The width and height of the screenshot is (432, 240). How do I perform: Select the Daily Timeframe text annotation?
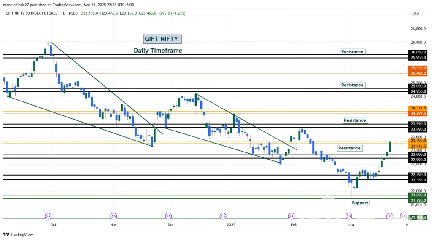tap(158, 51)
